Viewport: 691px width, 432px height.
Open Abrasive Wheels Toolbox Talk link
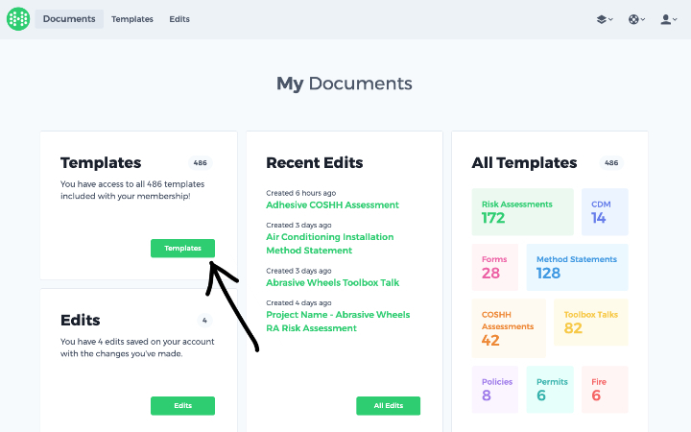[332, 282]
